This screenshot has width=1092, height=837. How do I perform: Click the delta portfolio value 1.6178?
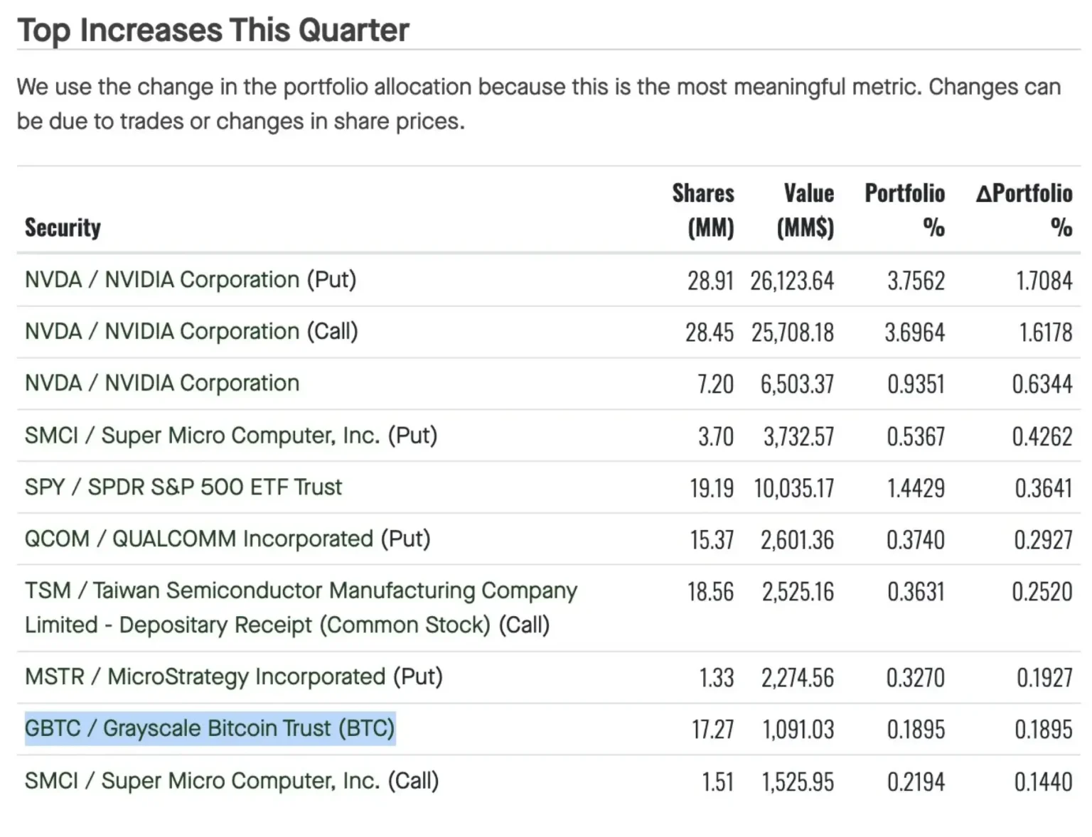(1045, 333)
